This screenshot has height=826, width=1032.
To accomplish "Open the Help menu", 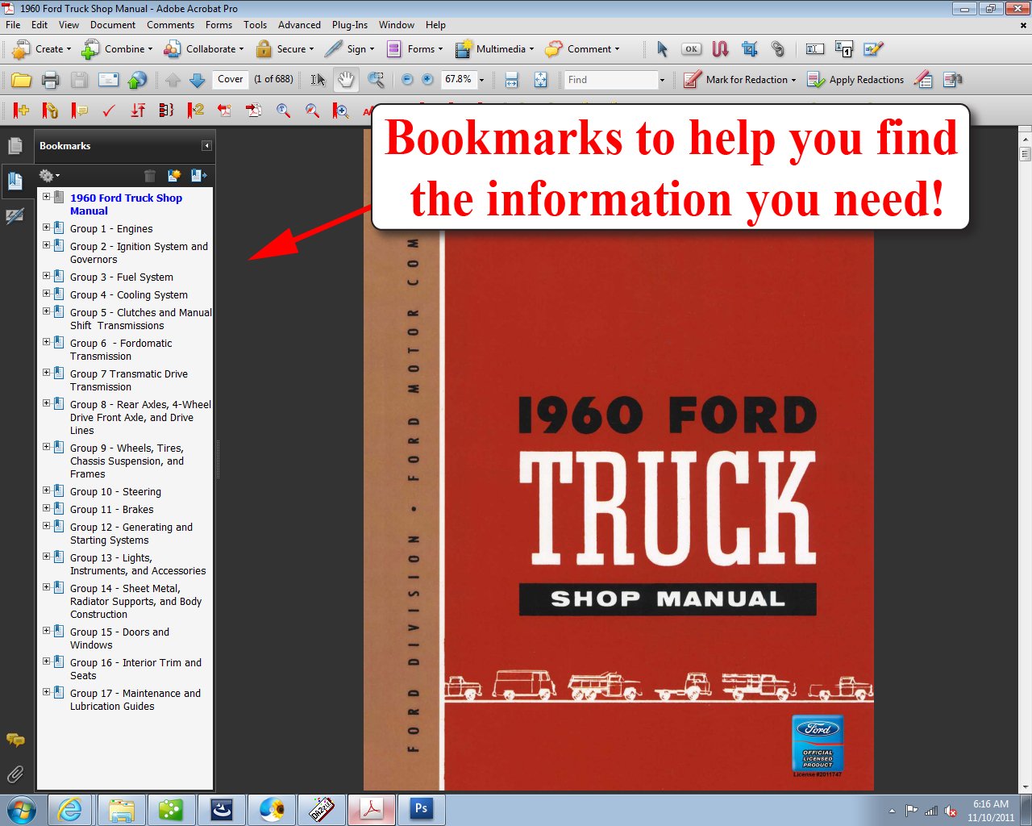I will 435,25.
